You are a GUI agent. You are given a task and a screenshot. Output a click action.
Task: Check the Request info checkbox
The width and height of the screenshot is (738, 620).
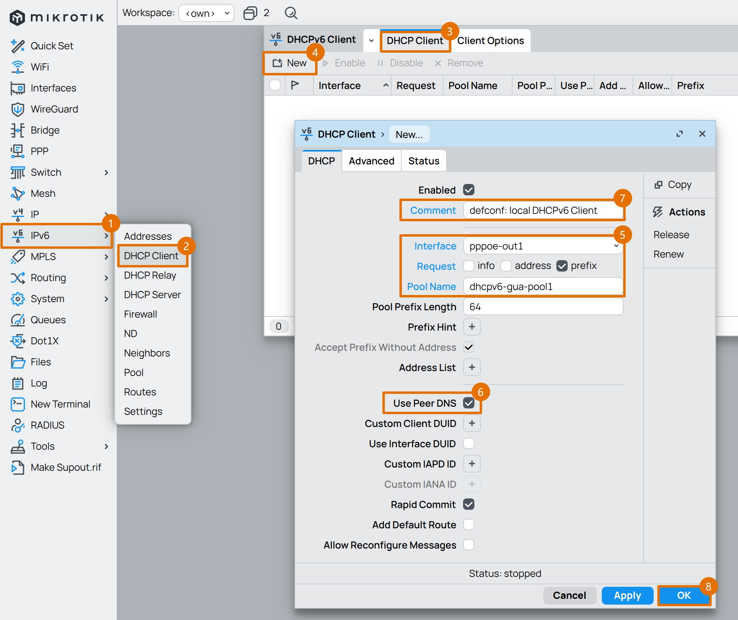click(469, 266)
